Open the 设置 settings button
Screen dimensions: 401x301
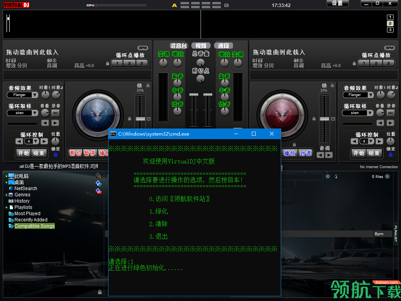tap(338, 3)
